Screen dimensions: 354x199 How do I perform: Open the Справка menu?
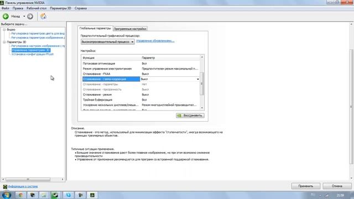pyautogui.click(x=80, y=8)
